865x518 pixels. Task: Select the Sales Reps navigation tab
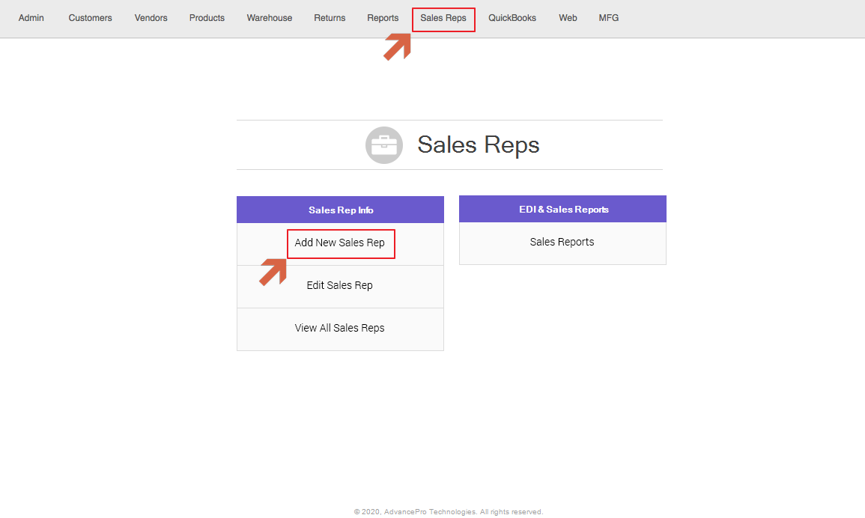tap(443, 18)
